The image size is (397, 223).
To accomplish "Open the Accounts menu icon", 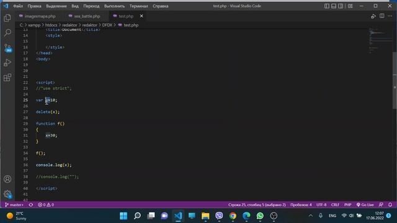I will pos(7,179).
